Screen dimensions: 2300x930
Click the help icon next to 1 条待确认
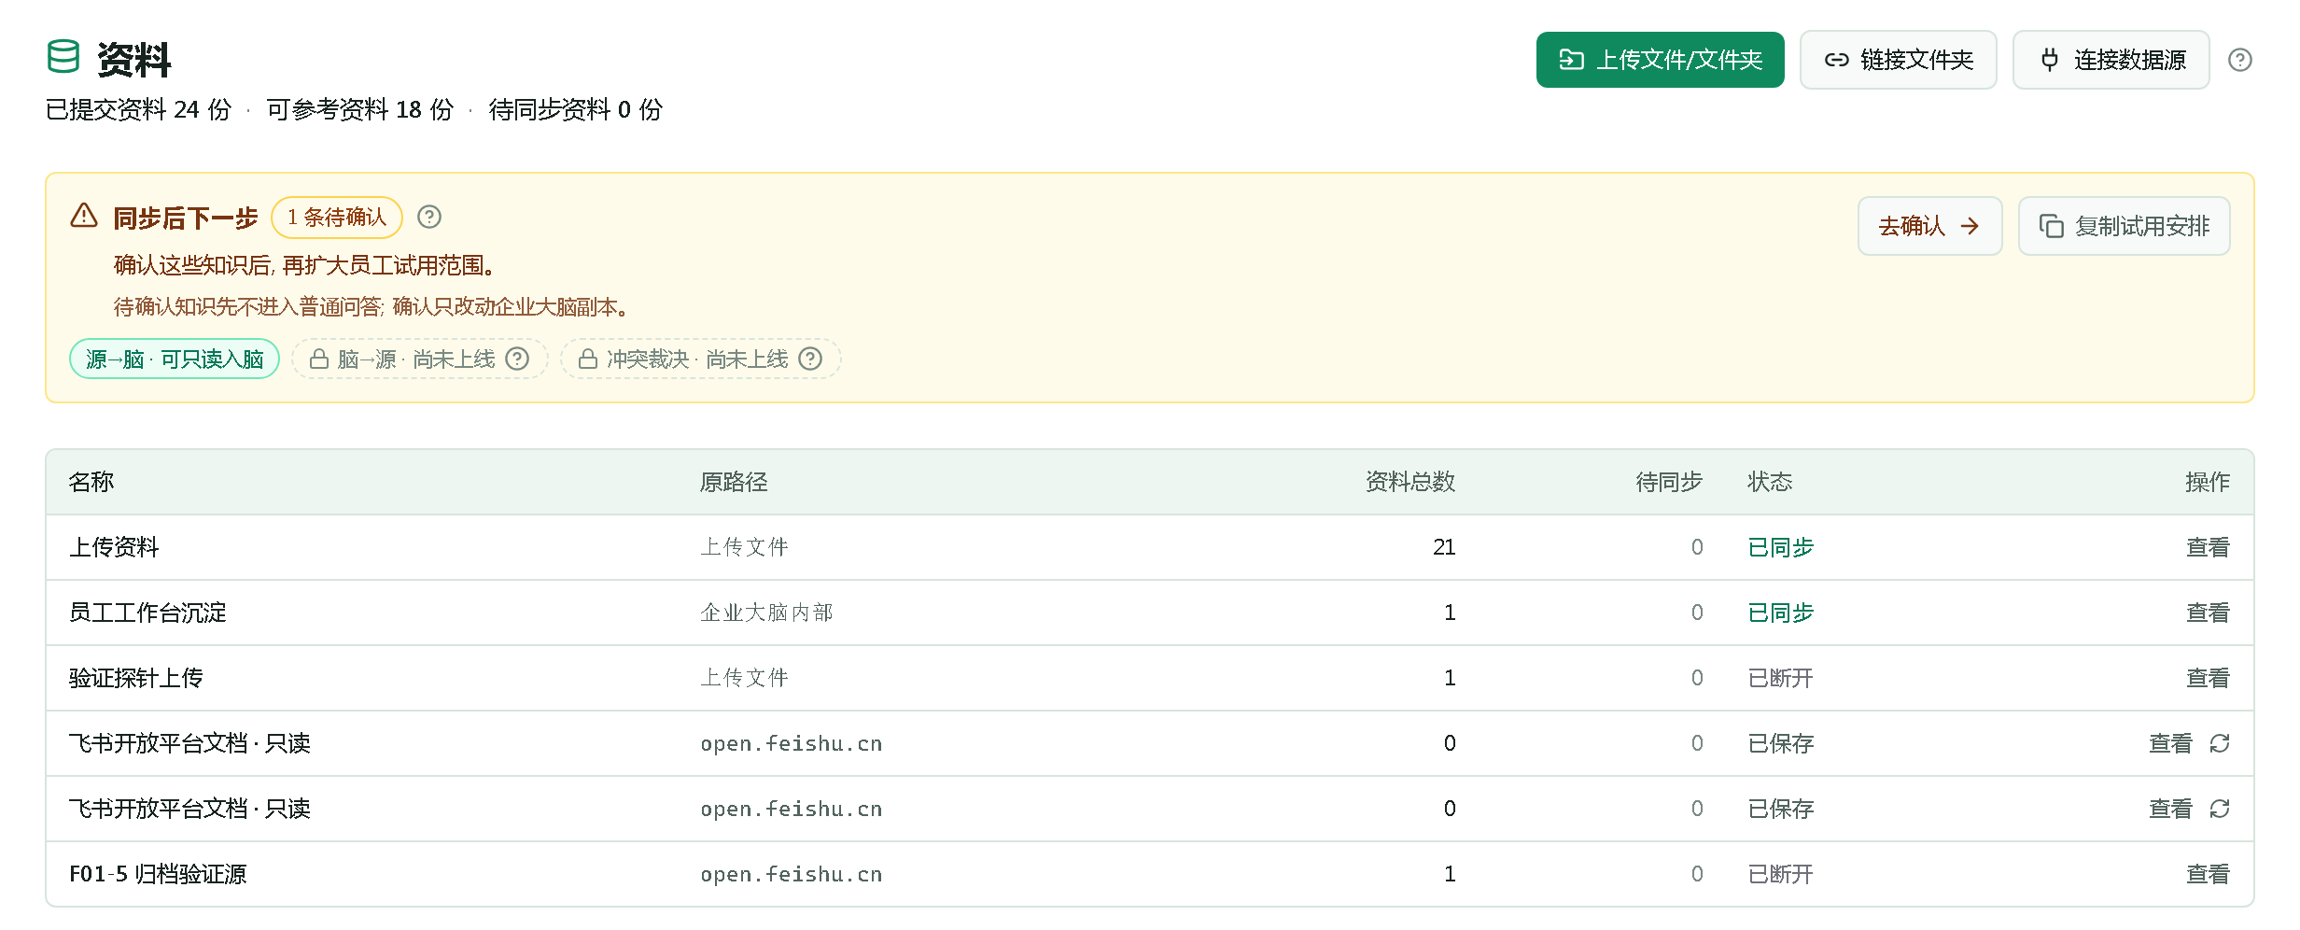click(429, 217)
